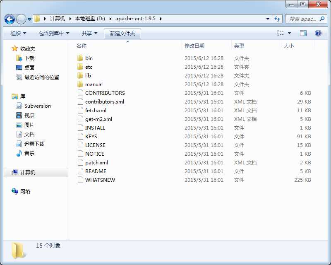Click 本地磁盘 (D:) in the breadcrumb
Image resolution: width=331 pixels, height=265 pixels.
click(90, 19)
